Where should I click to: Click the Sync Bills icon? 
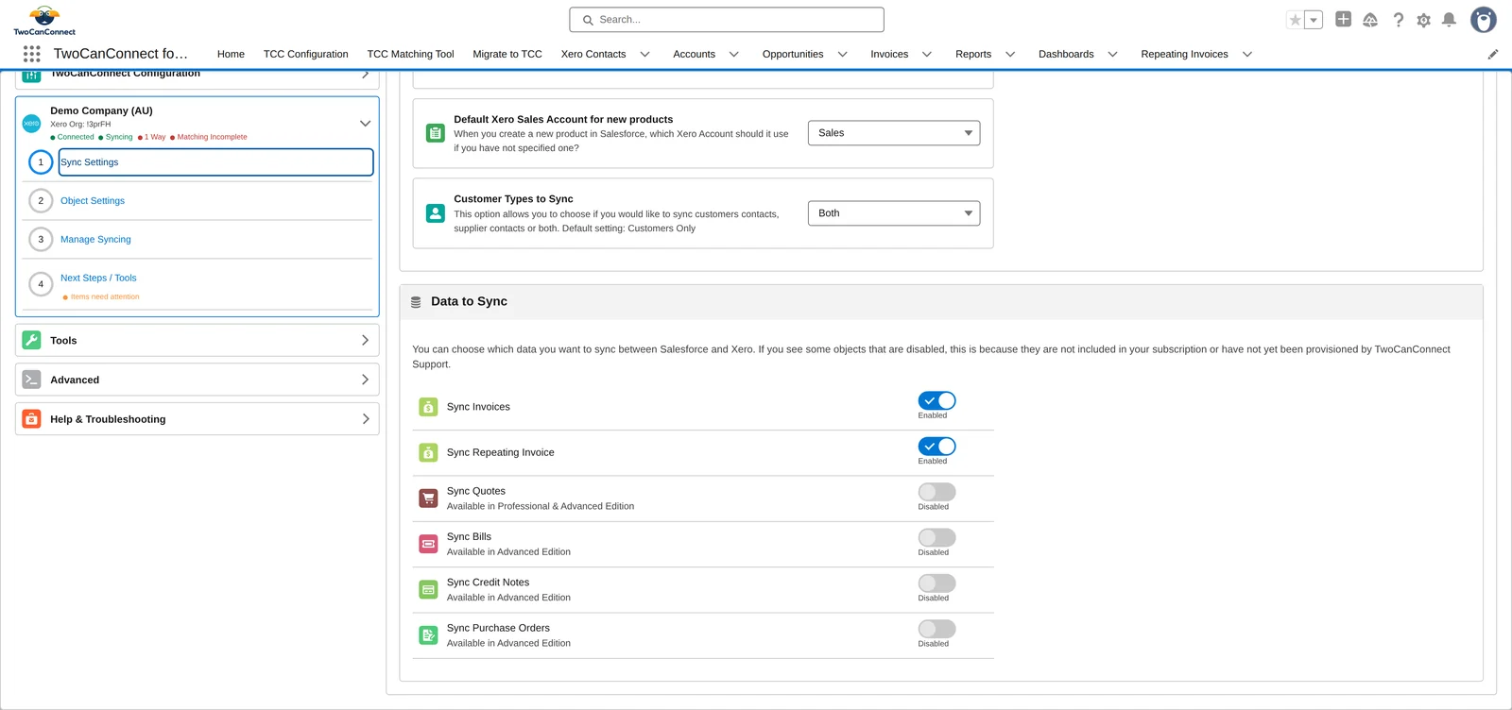coord(428,544)
